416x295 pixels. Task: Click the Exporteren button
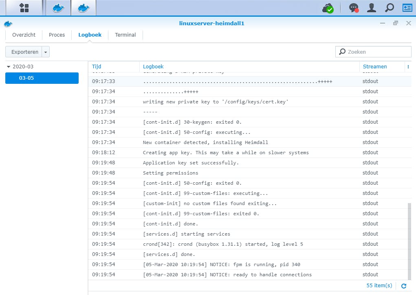pyautogui.click(x=24, y=52)
